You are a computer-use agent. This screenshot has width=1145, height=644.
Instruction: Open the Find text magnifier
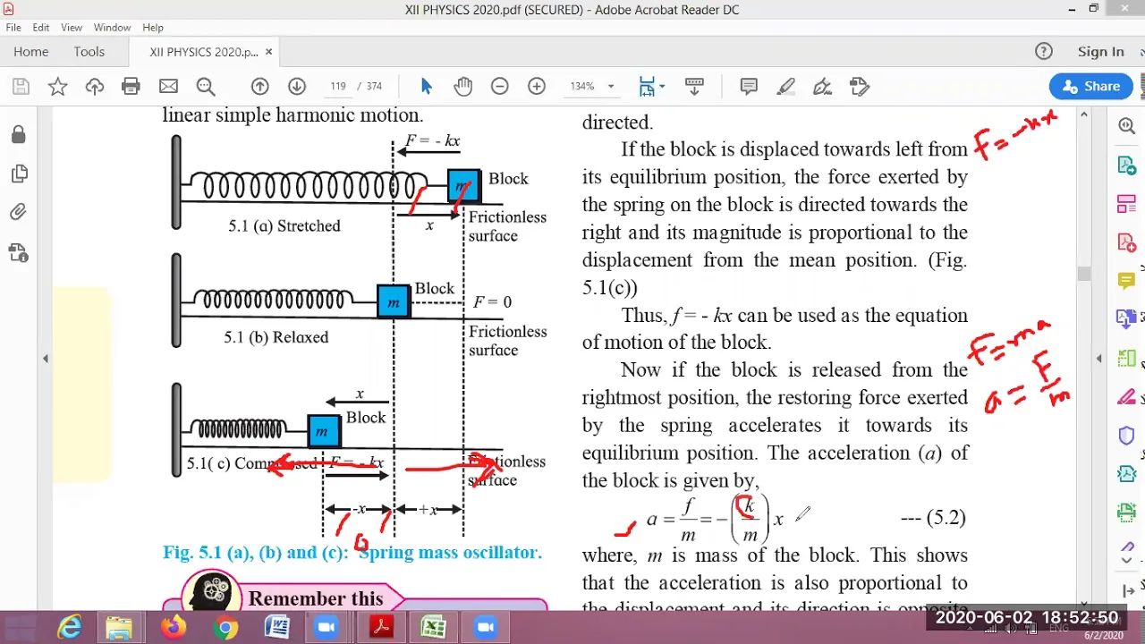point(206,87)
